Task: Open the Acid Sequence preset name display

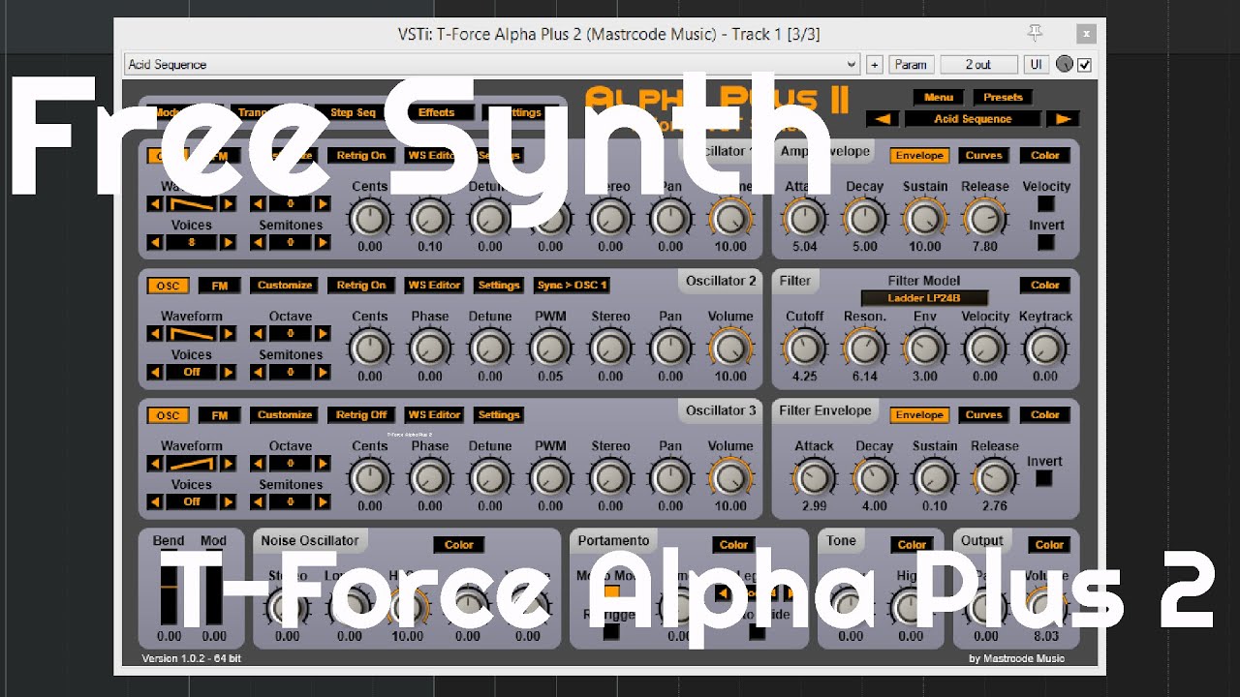Action: coord(973,119)
